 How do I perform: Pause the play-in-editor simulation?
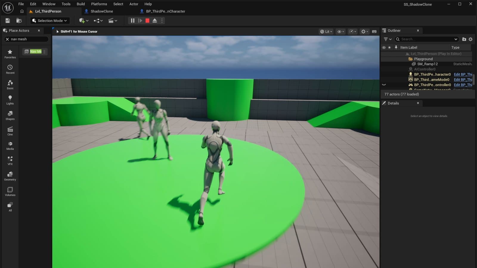[133, 21]
